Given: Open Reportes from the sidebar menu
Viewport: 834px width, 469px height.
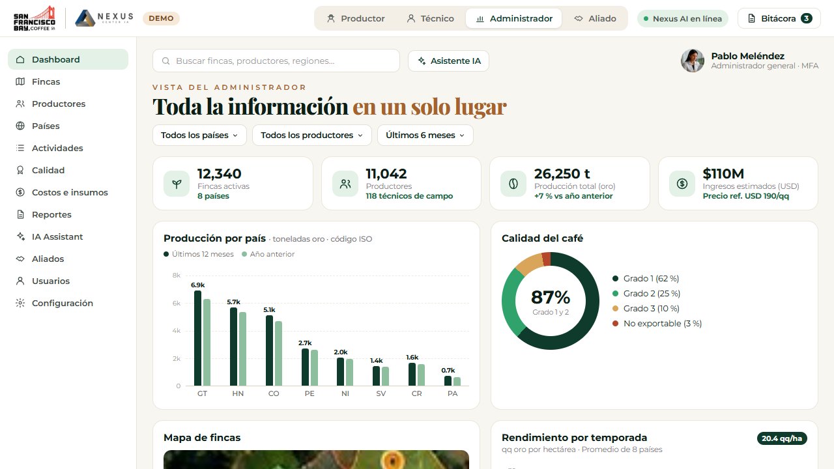Looking at the screenshot, I should 68,214.
